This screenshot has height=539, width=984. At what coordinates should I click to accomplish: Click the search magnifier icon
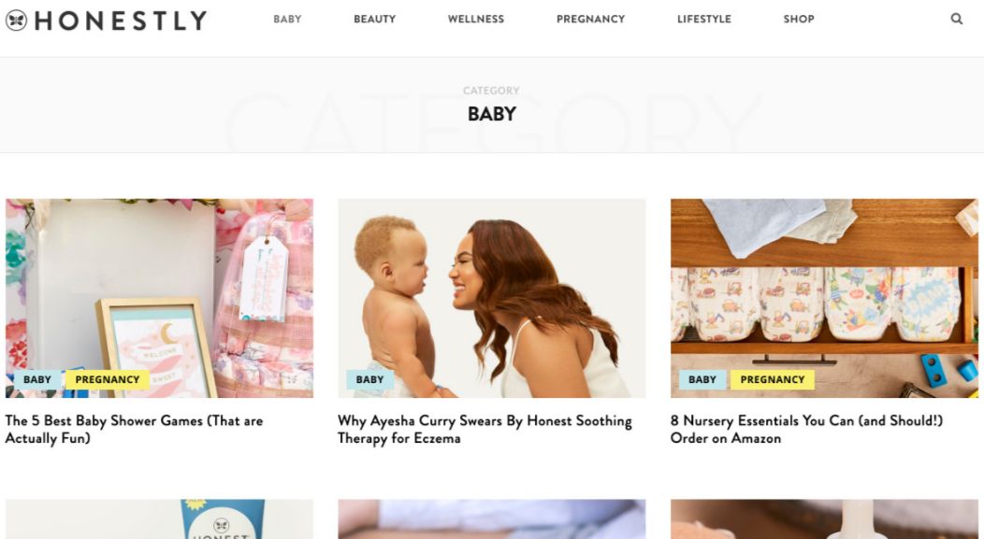[956, 19]
